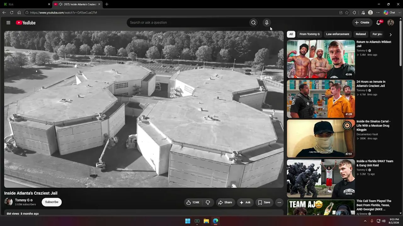
Task: Open the split screen icon in address bar
Action: click(x=341, y=13)
